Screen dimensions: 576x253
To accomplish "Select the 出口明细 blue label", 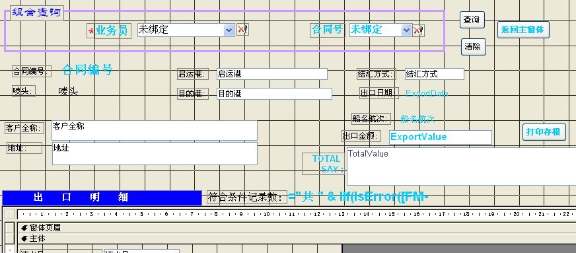I will pos(102,198).
